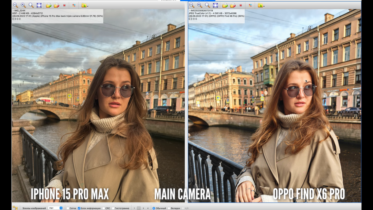Open yellow folder dropdown in right pane toolbar
Viewport: 373px width, 210px height.
pos(261,5)
